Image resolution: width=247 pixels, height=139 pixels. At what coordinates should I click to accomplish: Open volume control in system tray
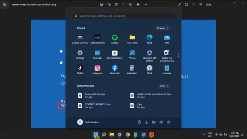click(x=221, y=135)
